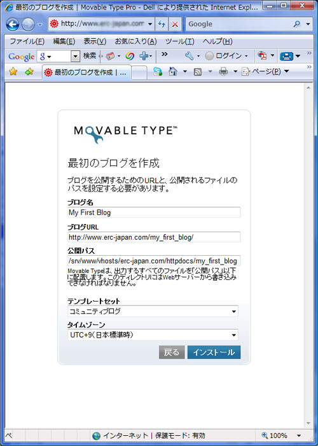Click the Print icon in the toolbar
The height and width of the screenshot is (446, 318).
pyautogui.click(x=223, y=72)
